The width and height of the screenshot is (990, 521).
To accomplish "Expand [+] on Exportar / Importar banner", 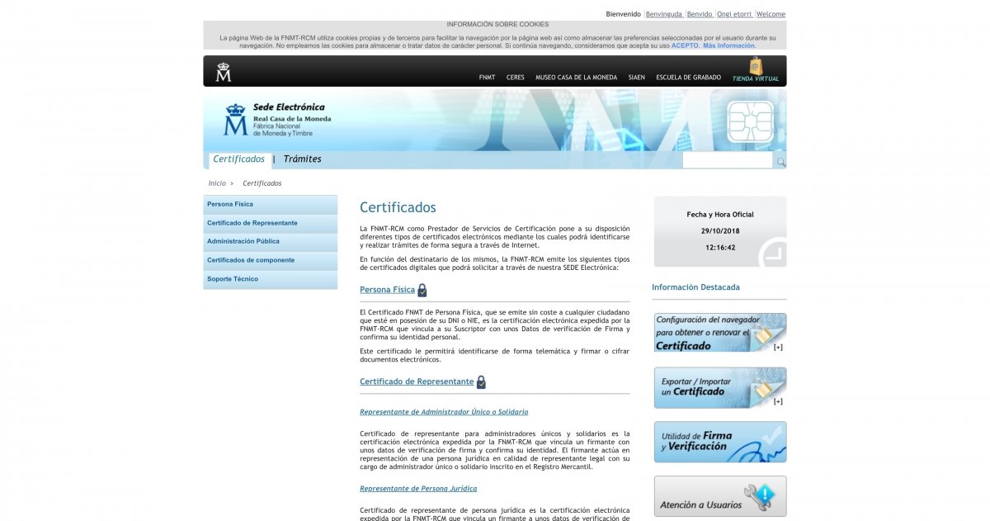I will click(778, 401).
